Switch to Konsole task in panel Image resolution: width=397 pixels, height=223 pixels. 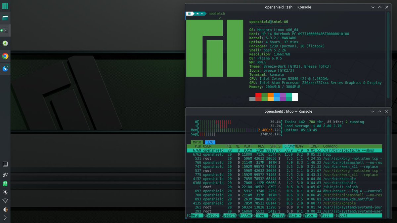[5, 30]
